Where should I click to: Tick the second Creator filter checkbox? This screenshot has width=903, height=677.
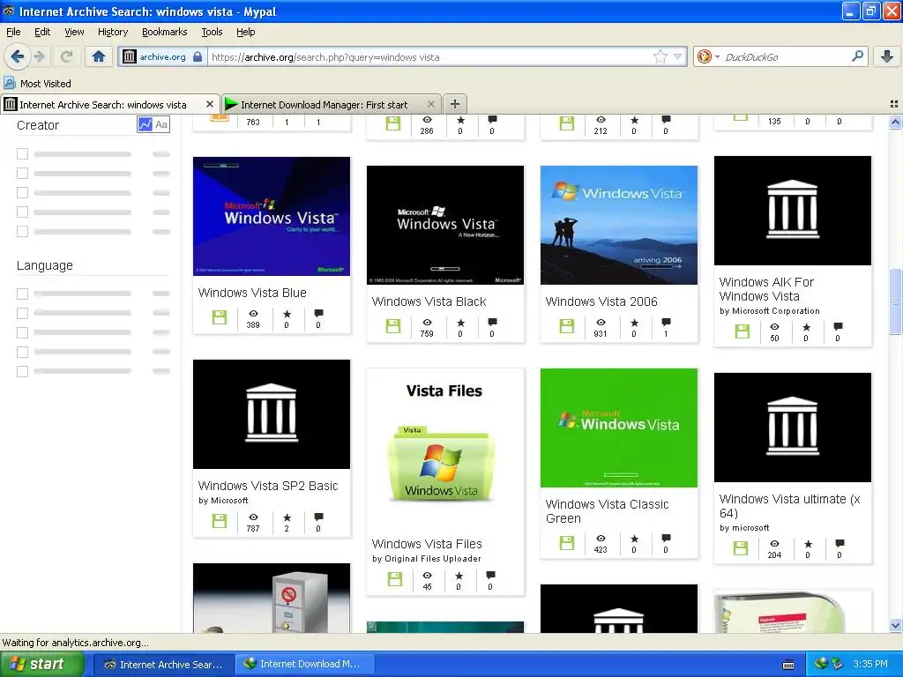coord(22,174)
